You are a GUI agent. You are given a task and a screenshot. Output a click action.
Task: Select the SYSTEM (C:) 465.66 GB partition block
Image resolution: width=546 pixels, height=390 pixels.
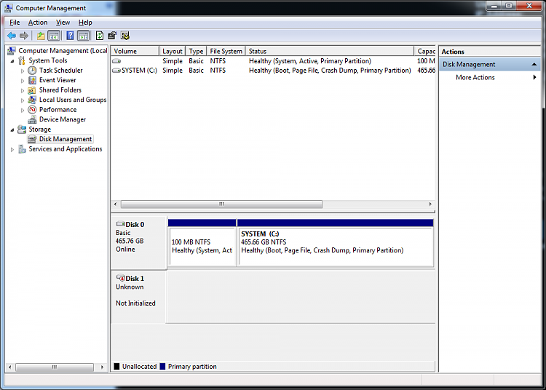click(x=336, y=243)
